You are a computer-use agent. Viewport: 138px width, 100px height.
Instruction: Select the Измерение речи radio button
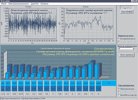pos(126,39)
